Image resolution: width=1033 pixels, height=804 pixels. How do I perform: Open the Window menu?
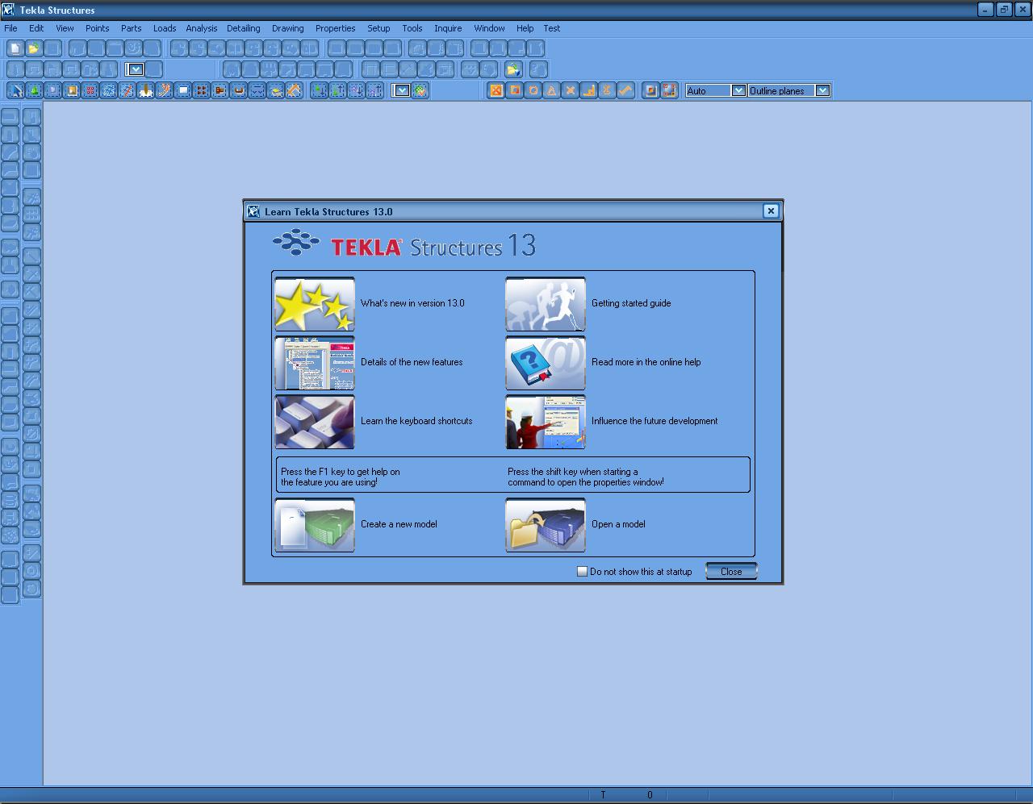(489, 28)
